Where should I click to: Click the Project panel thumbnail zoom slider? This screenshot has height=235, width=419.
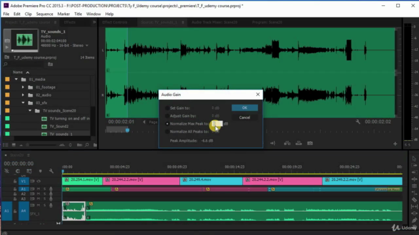(x=42, y=145)
